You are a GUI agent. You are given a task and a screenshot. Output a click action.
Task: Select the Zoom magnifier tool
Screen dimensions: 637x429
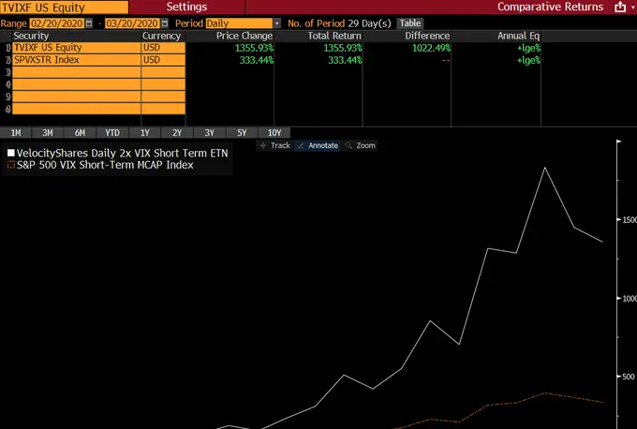[x=361, y=146]
